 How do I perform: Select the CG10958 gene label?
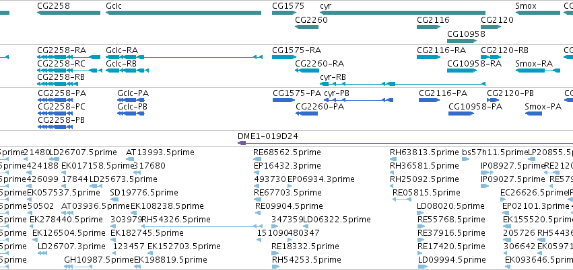467,34
